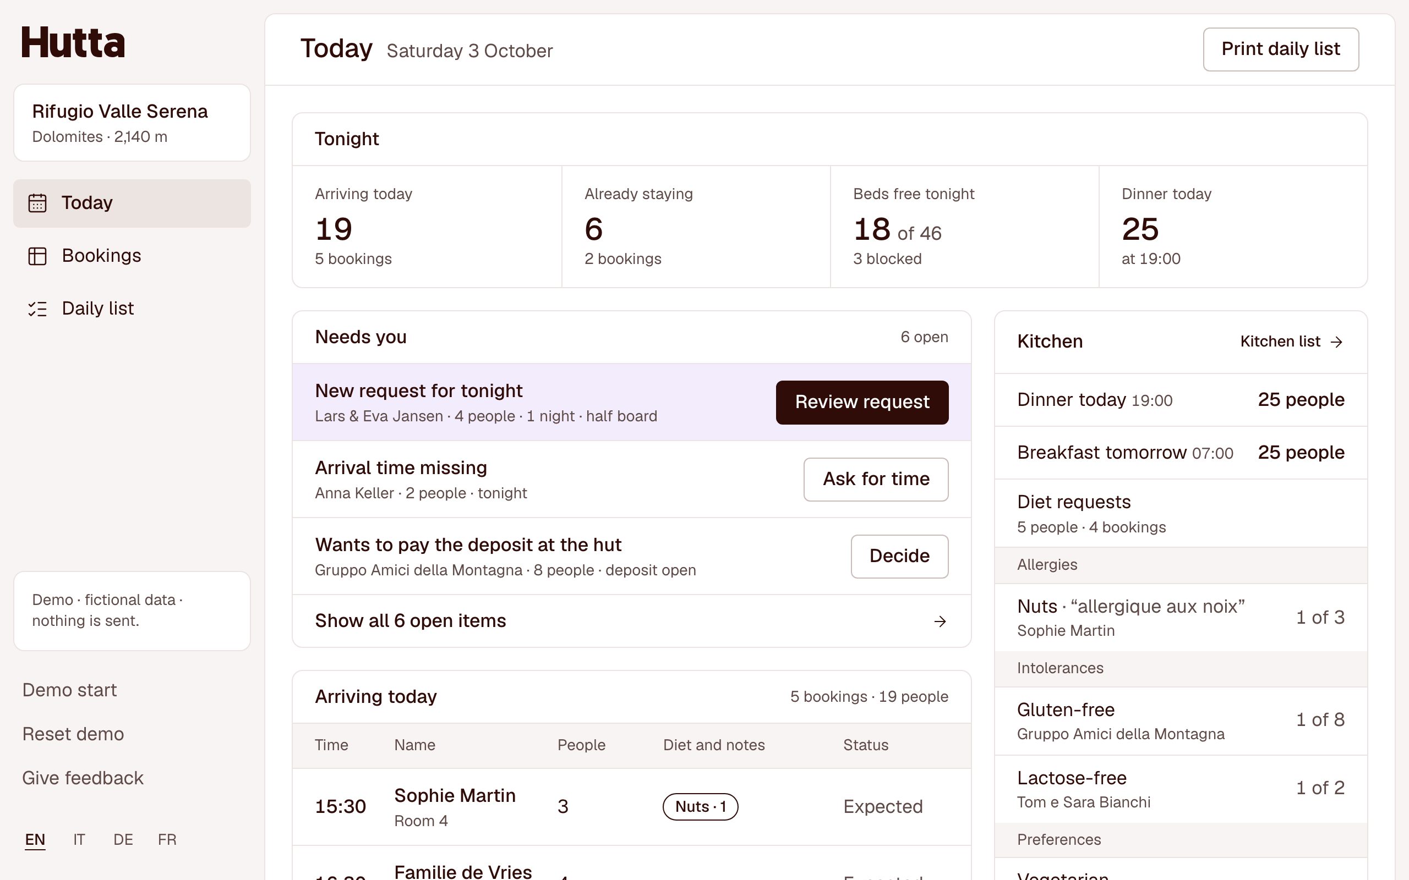The height and width of the screenshot is (880, 1409).
Task: Click arrow beside Show all 6 open items
Action: [940, 621]
